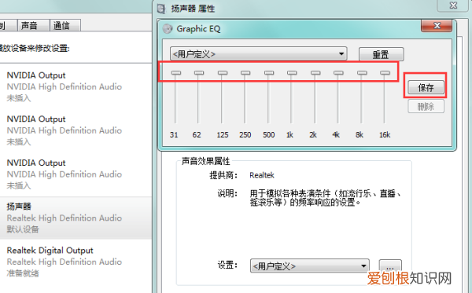
Task: Open the 设置 <用户定义> dropdown
Action: [x=309, y=266]
